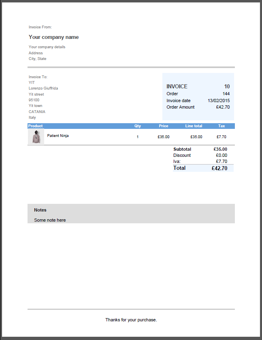
Task: Click the INVOICE heading in blue box
Action: pyautogui.click(x=177, y=86)
